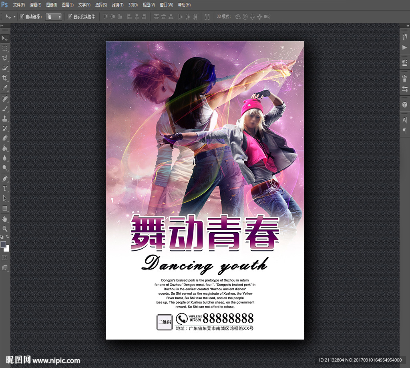Image resolution: width=410 pixels, height=368 pixels.
Task: Open the 滤镜(T) menu
Action: pos(117,5)
